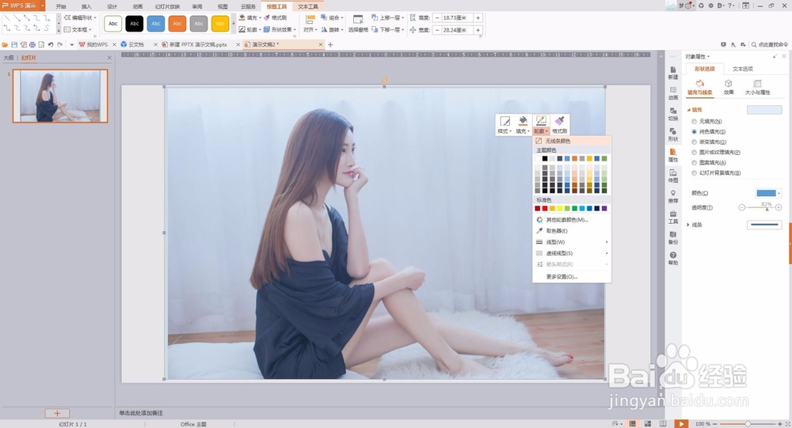The width and height of the screenshot is (792, 428).
Task: Click the redo arrow icon
Action: click(x=60, y=44)
